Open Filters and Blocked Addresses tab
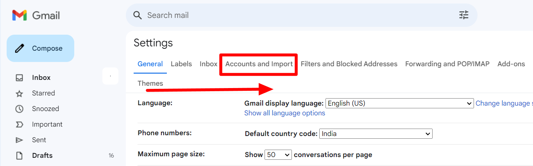The width and height of the screenshot is (533, 166). coord(349,64)
